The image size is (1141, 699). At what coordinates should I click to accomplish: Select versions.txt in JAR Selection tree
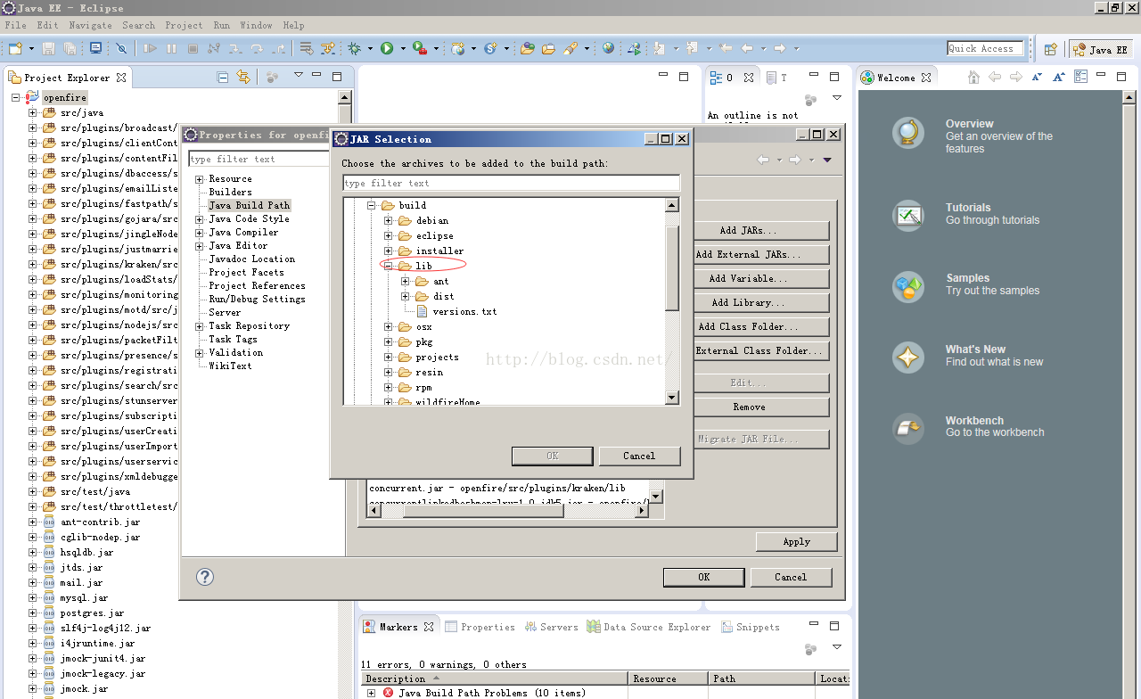[464, 311]
